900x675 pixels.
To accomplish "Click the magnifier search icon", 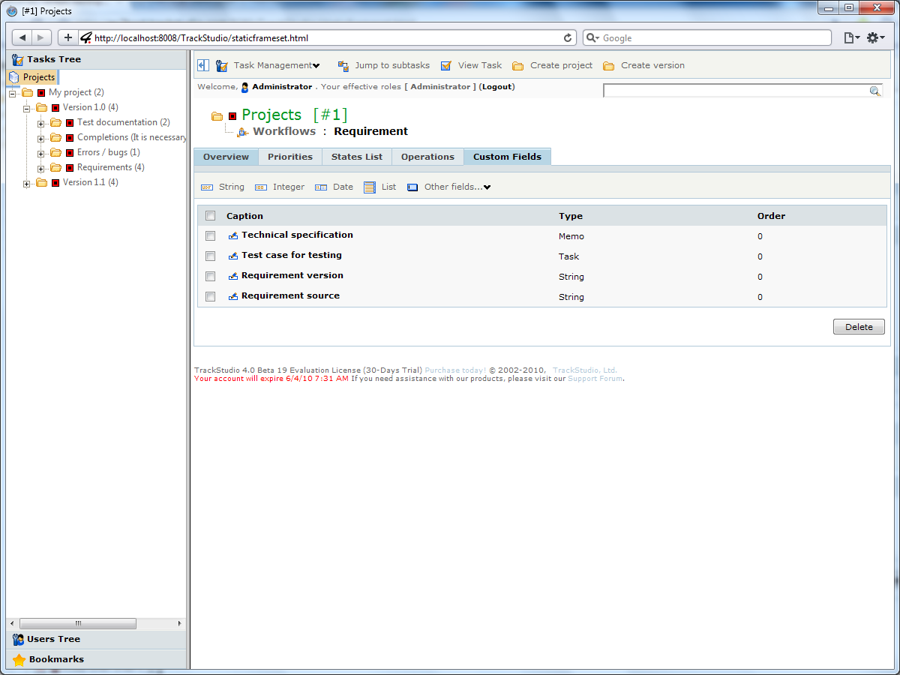I will point(874,91).
